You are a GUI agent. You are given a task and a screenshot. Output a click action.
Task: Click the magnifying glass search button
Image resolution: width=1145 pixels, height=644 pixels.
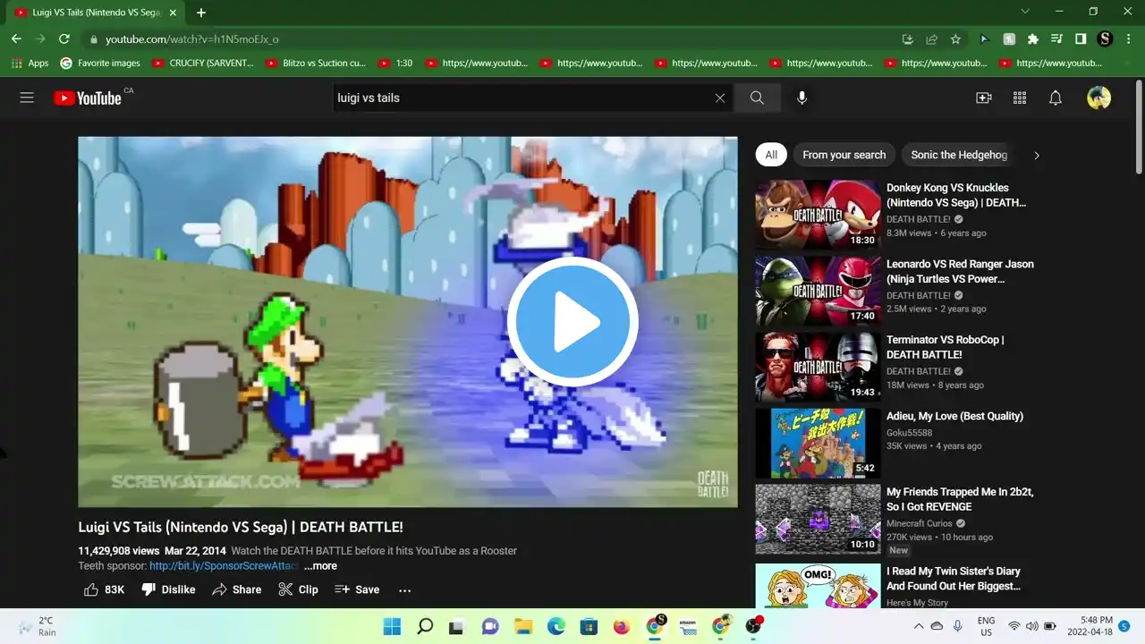pos(757,97)
